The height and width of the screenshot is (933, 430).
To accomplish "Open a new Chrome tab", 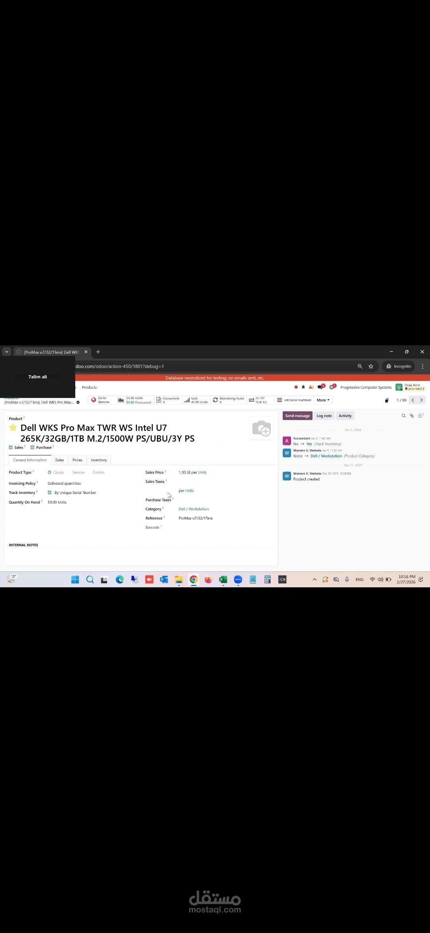I will (98, 352).
